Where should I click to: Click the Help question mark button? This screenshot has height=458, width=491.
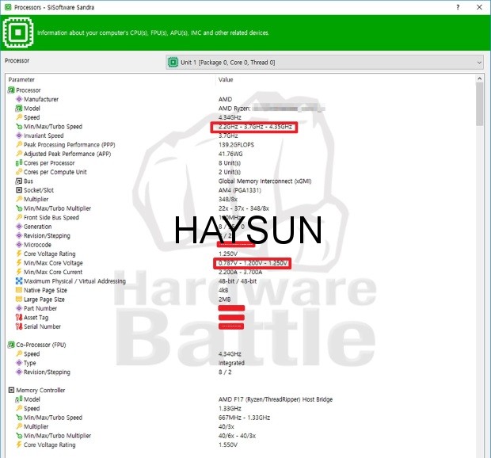(x=457, y=6)
